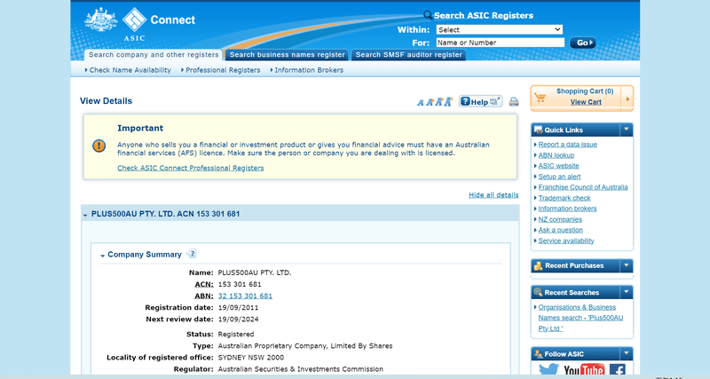The image size is (710, 379).
Task: Click the Facebook icon under Follow ASIC
Action: coord(617,369)
